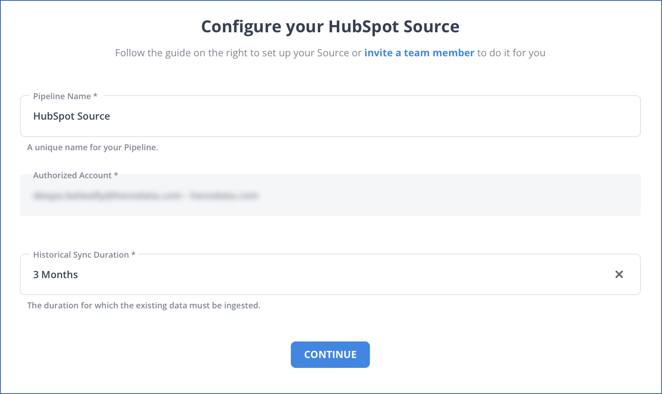
Task: Select the Authorized Account field
Action: tap(330, 195)
